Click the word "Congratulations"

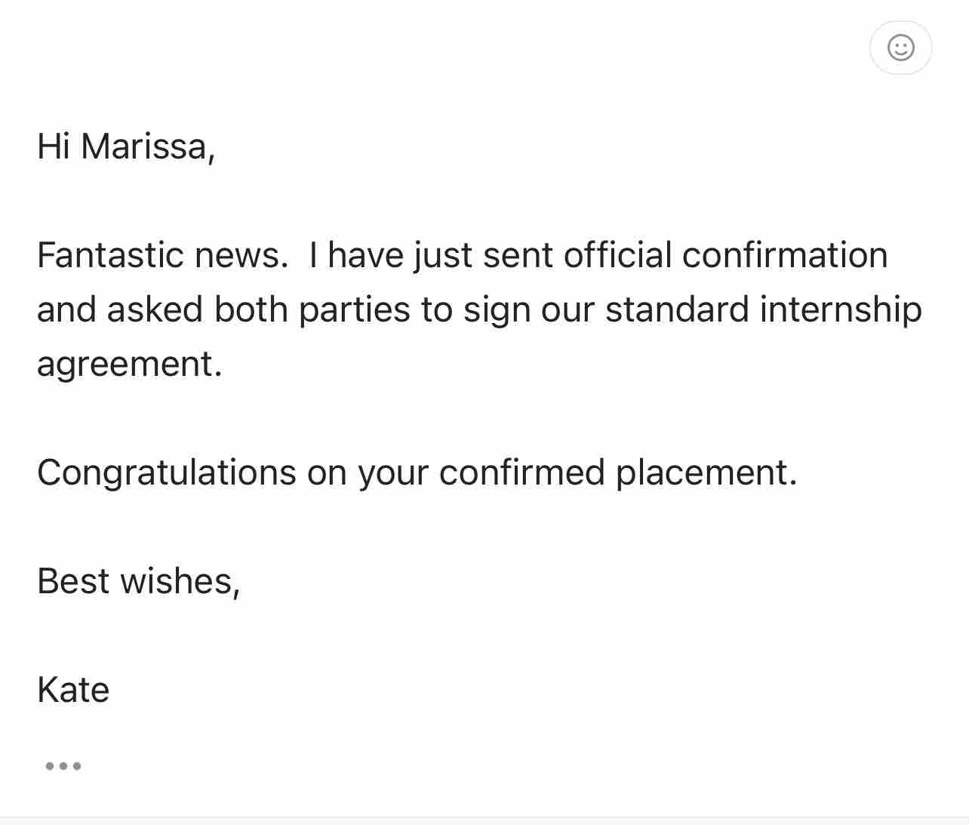pos(166,473)
